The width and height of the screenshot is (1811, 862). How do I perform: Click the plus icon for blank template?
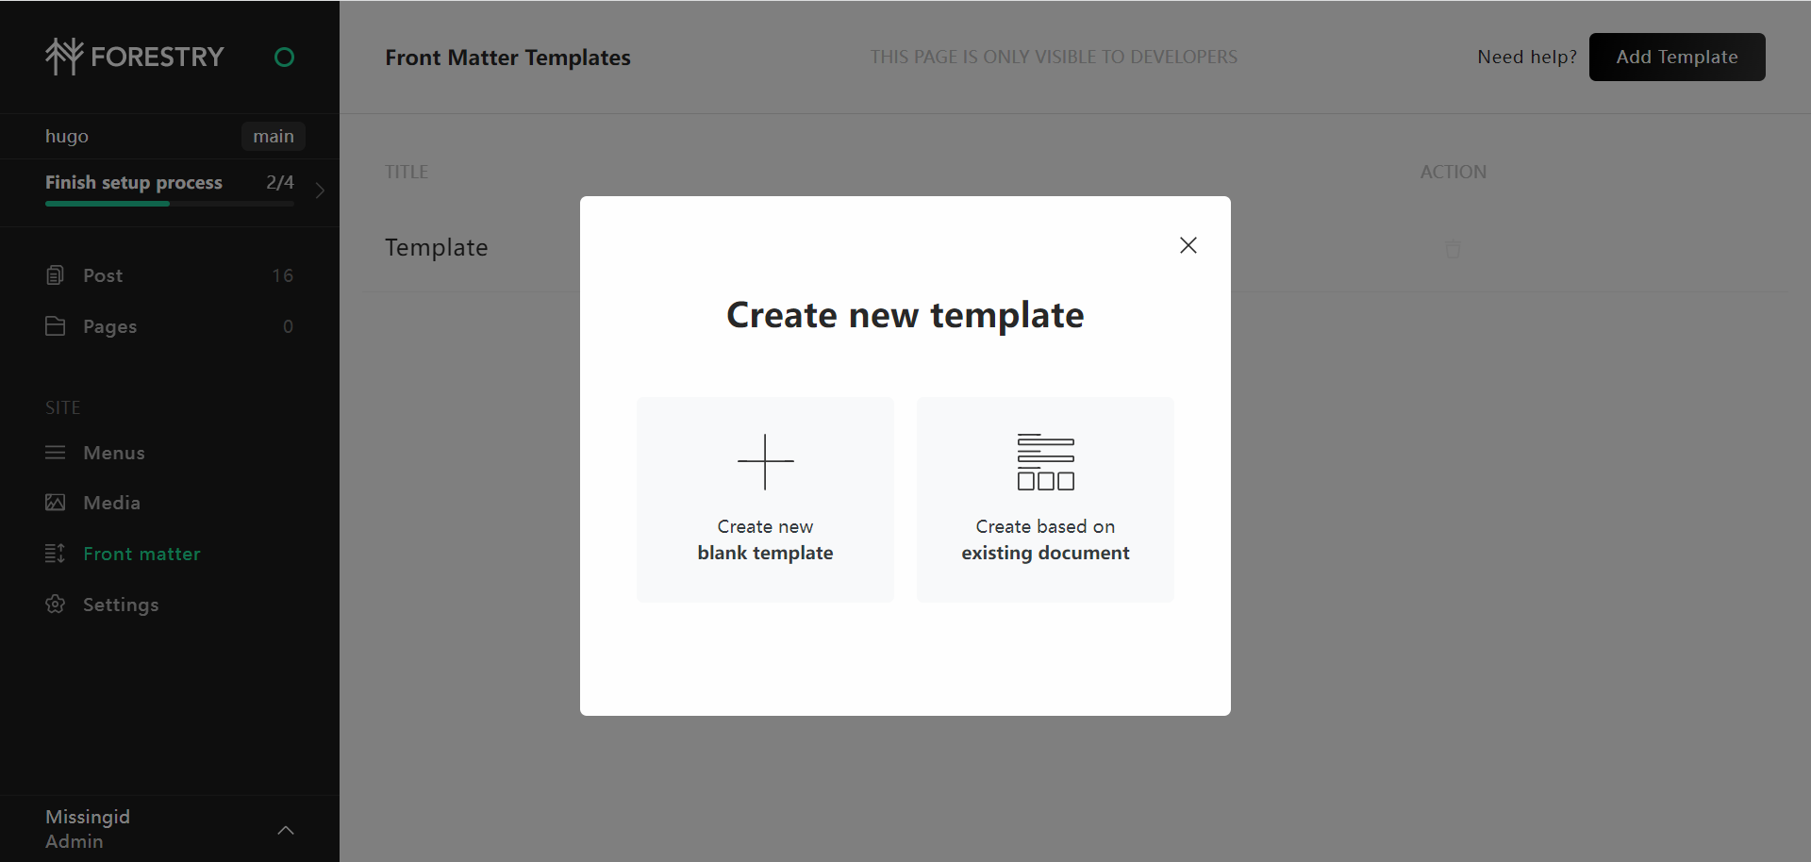[765, 462]
